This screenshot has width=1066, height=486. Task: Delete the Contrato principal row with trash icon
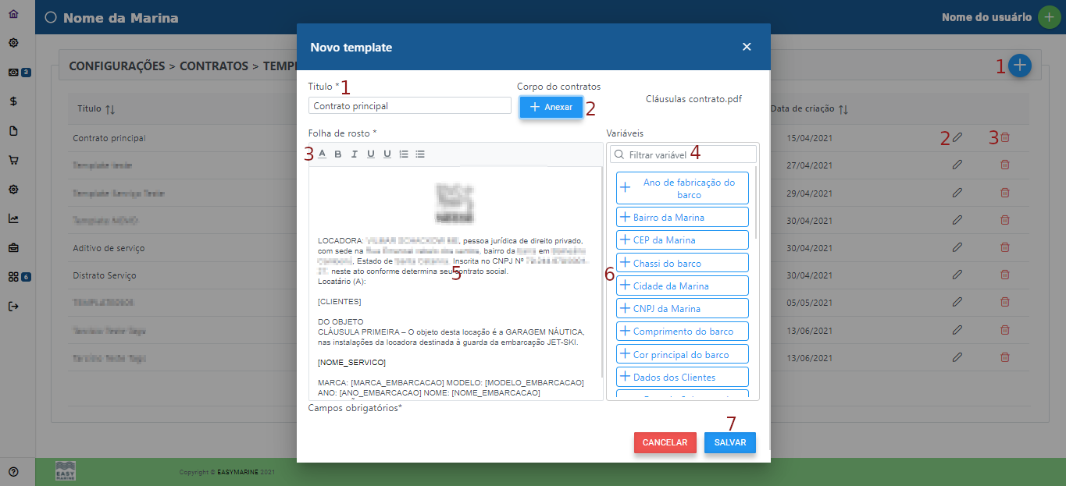click(x=1005, y=138)
